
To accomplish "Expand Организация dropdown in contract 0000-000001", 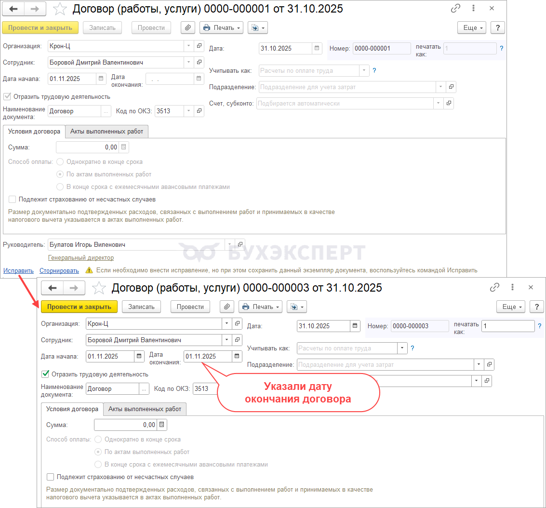I will [x=188, y=46].
